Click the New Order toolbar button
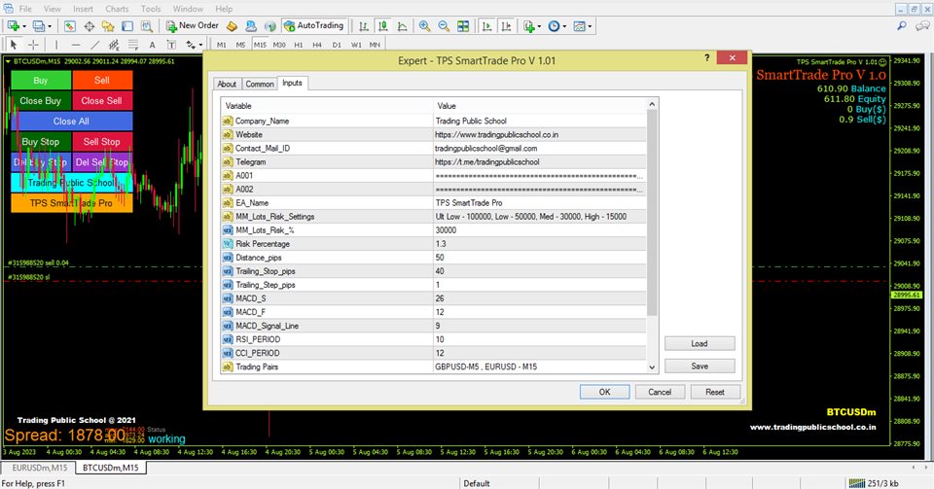The image size is (934, 489). 192,25
